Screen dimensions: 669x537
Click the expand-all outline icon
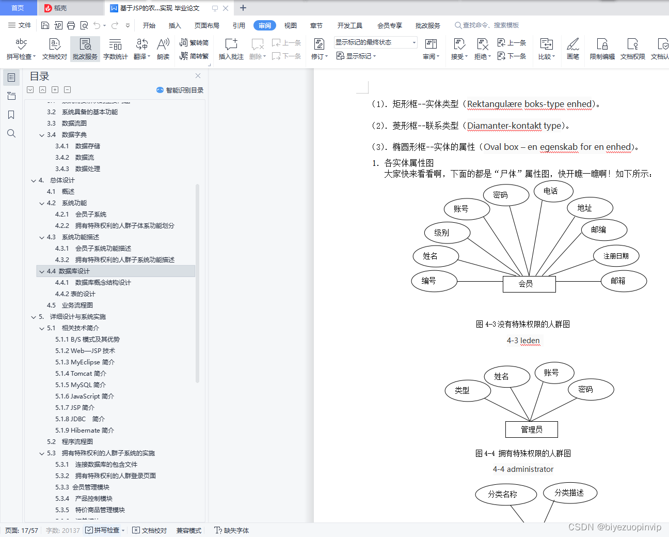pos(55,89)
